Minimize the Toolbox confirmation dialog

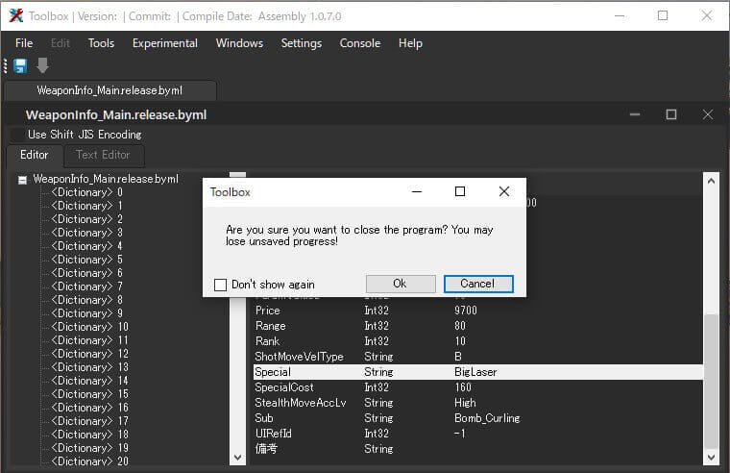point(417,191)
